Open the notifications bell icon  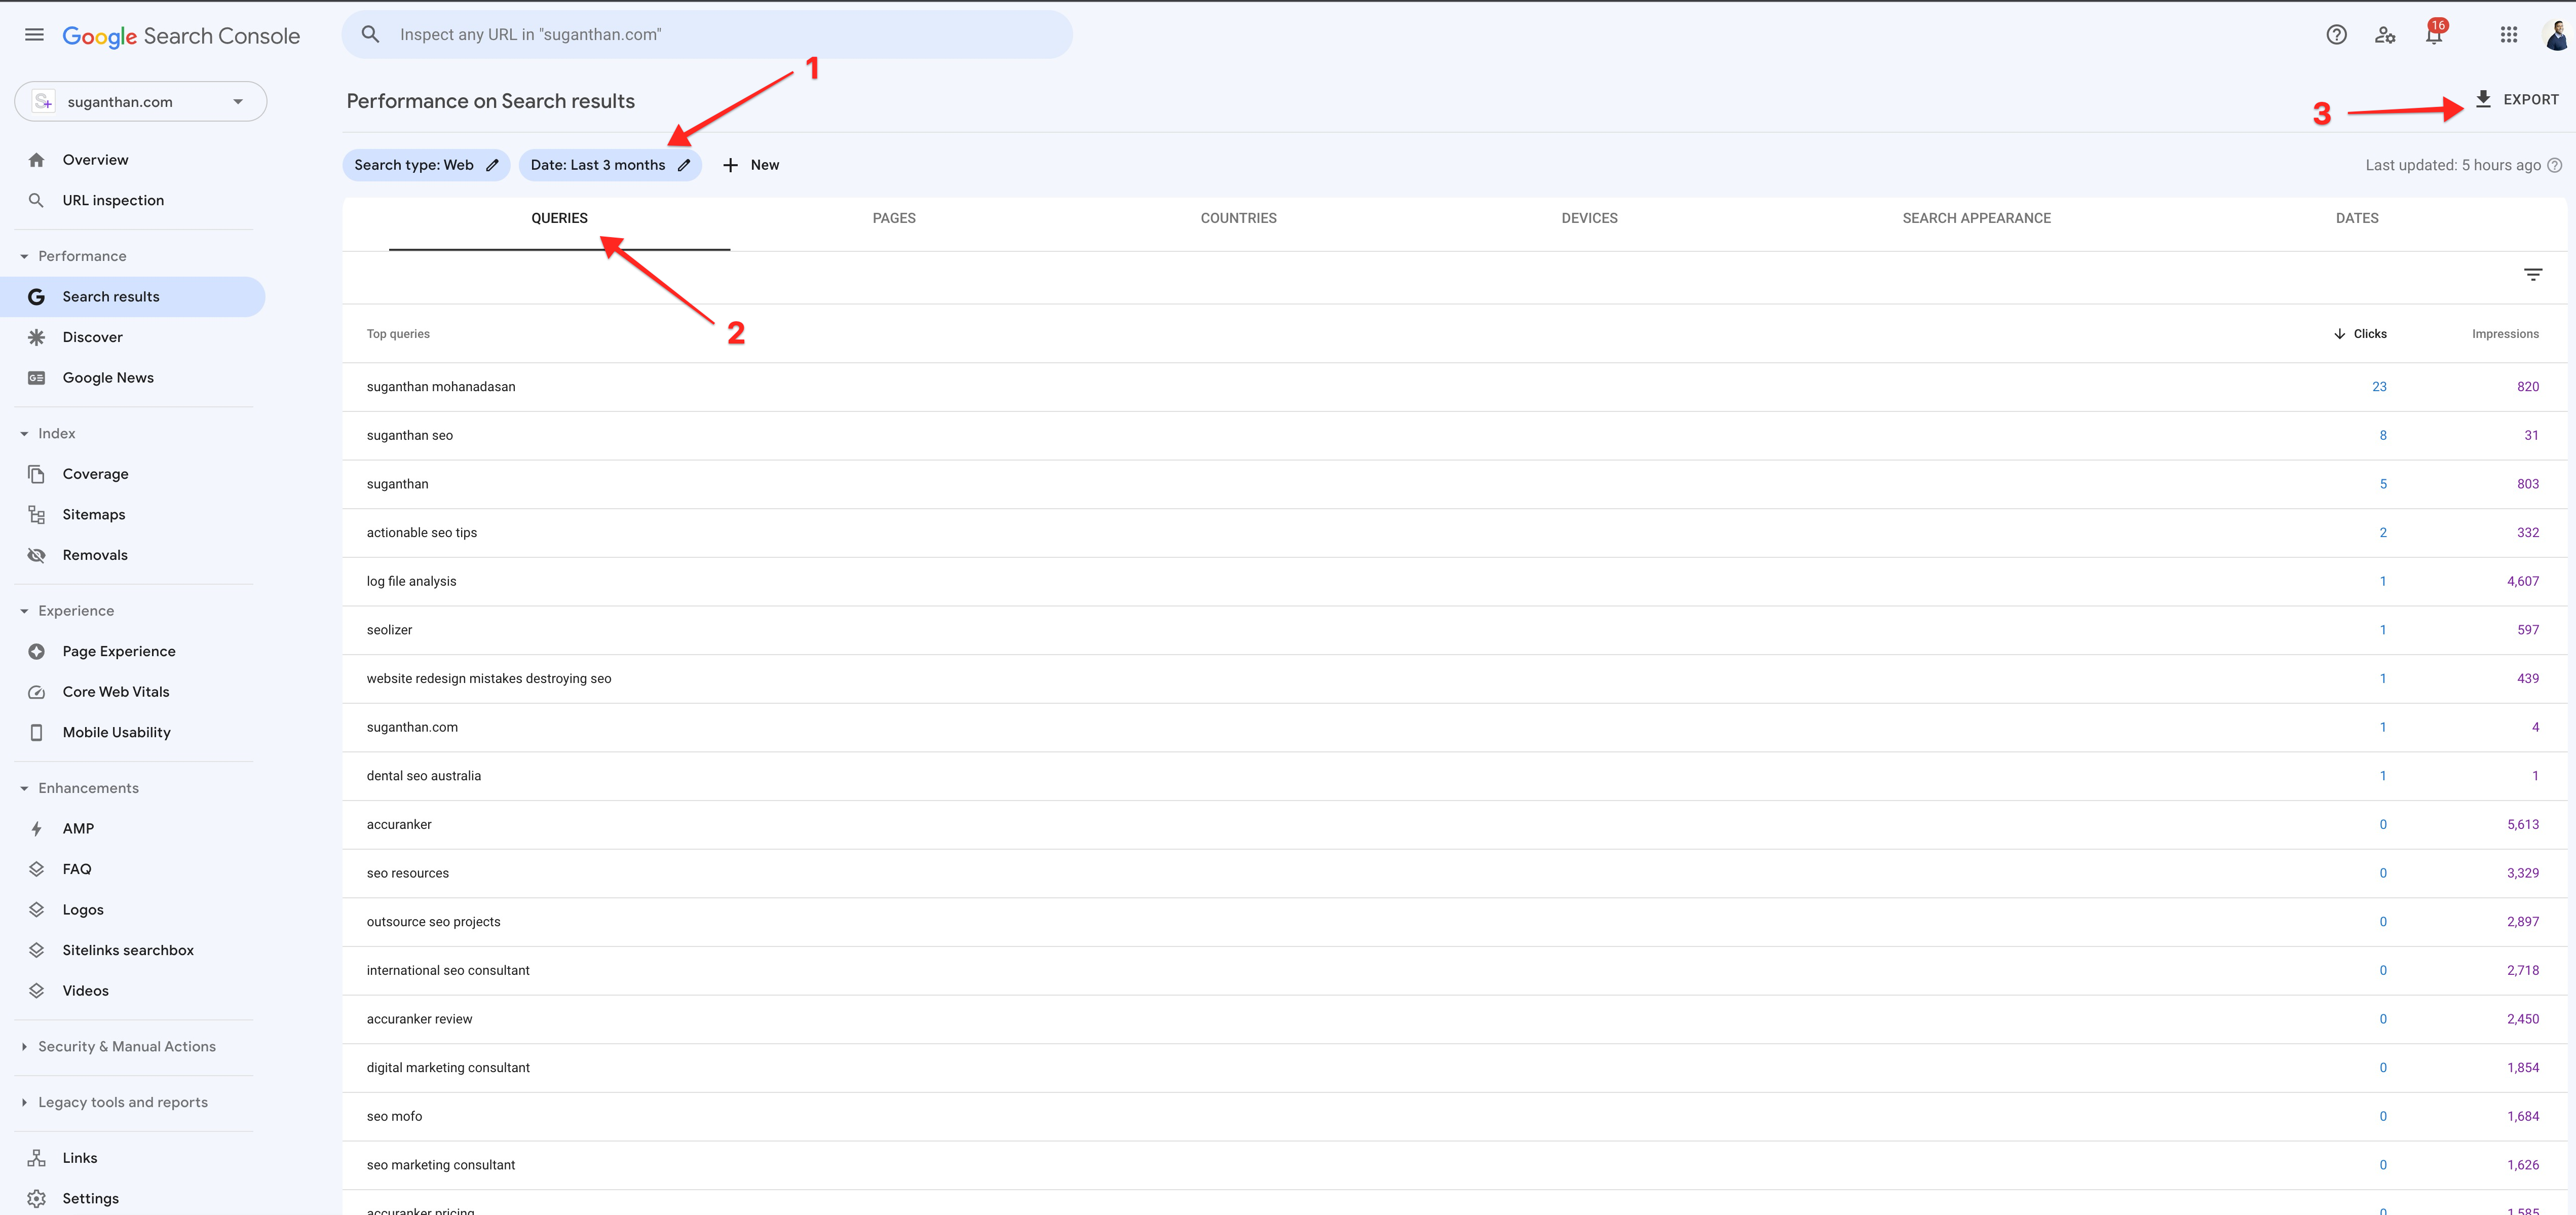tap(2434, 35)
